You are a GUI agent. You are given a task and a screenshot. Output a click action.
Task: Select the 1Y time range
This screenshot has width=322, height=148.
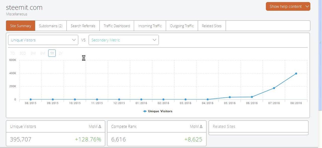[x=52, y=53]
